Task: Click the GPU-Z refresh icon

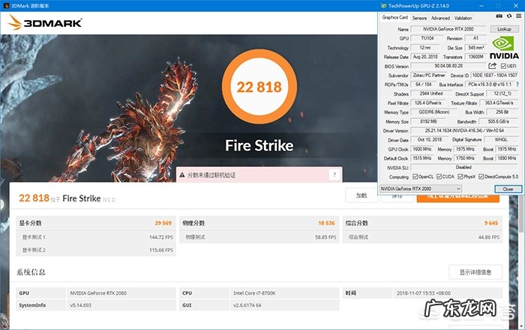Action: pos(509,16)
